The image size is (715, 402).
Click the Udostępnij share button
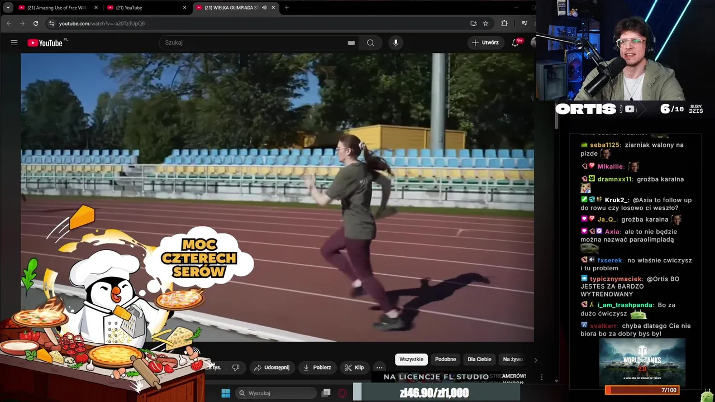click(x=271, y=367)
